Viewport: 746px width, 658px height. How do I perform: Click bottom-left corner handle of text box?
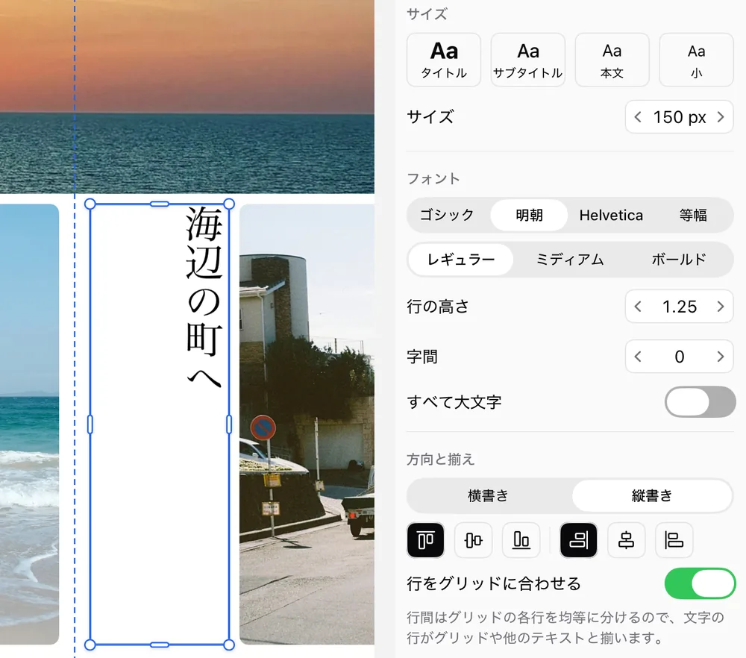click(90, 645)
